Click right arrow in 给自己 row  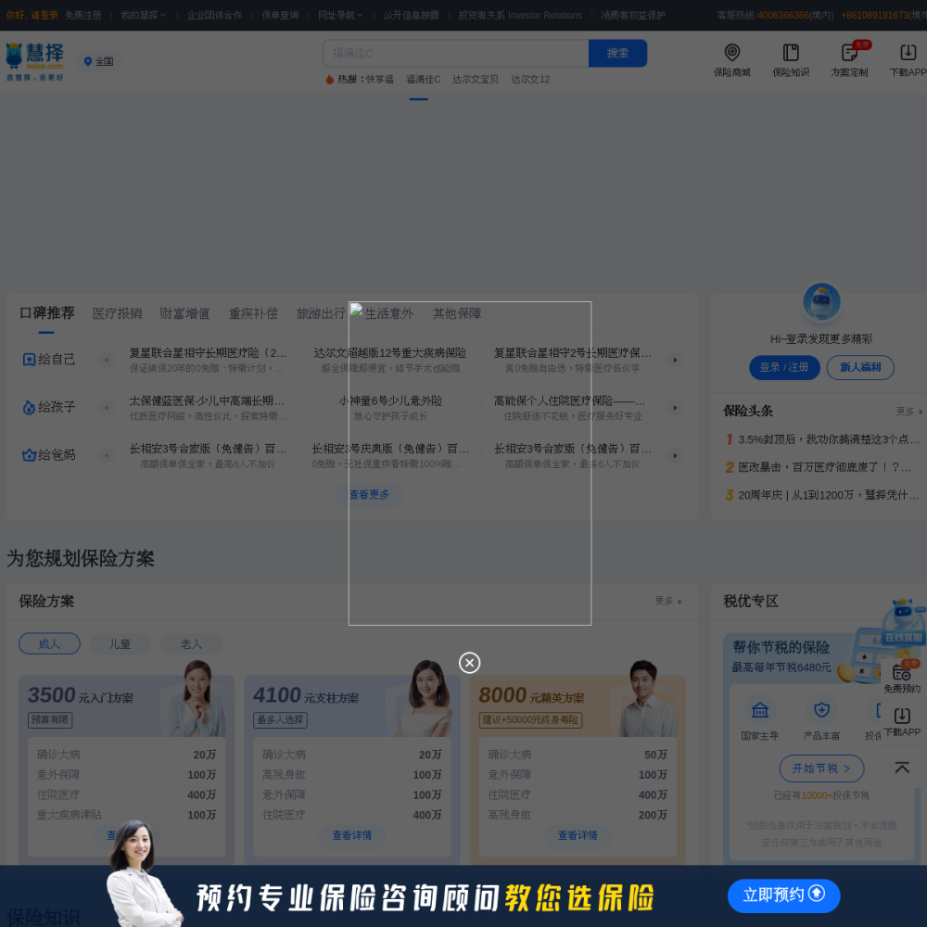(x=675, y=360)
